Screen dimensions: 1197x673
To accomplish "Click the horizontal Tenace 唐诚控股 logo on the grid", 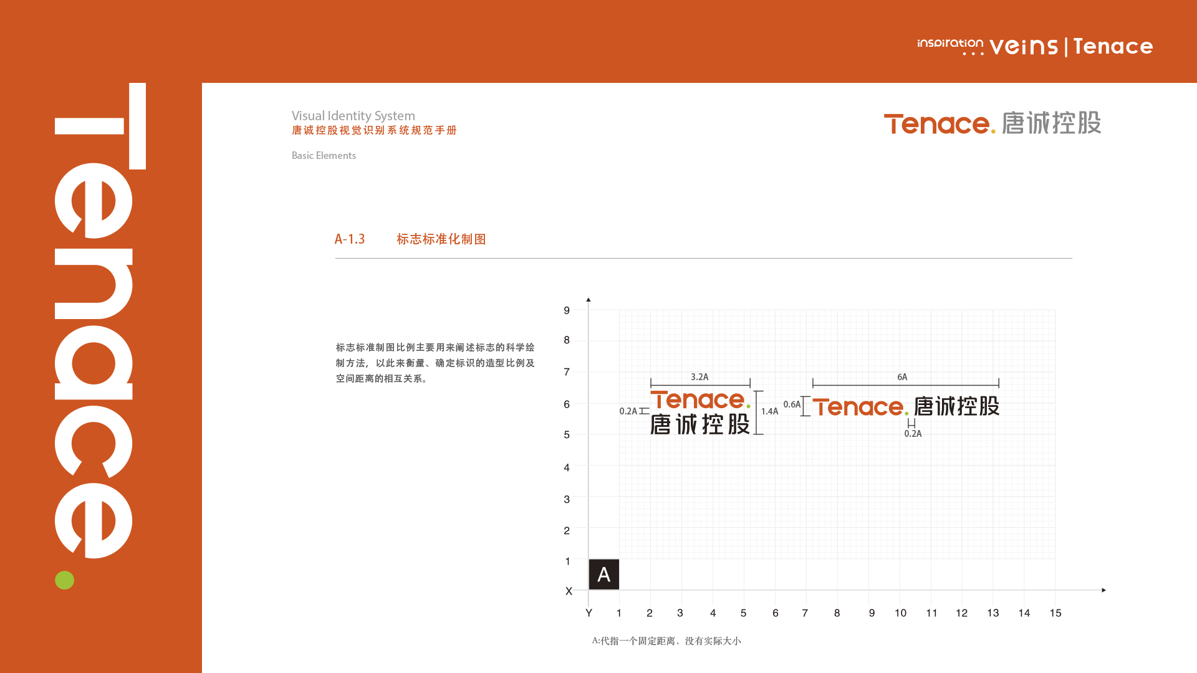I will [906, 406].
